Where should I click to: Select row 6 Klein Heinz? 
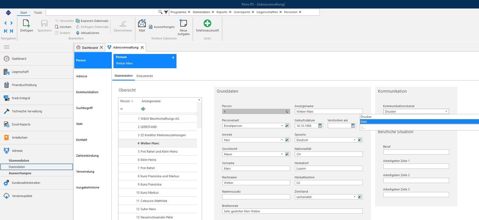[x=158, y=160]
